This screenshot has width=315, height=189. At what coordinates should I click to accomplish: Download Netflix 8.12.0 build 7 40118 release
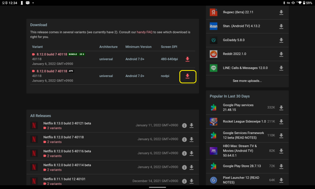192,139
